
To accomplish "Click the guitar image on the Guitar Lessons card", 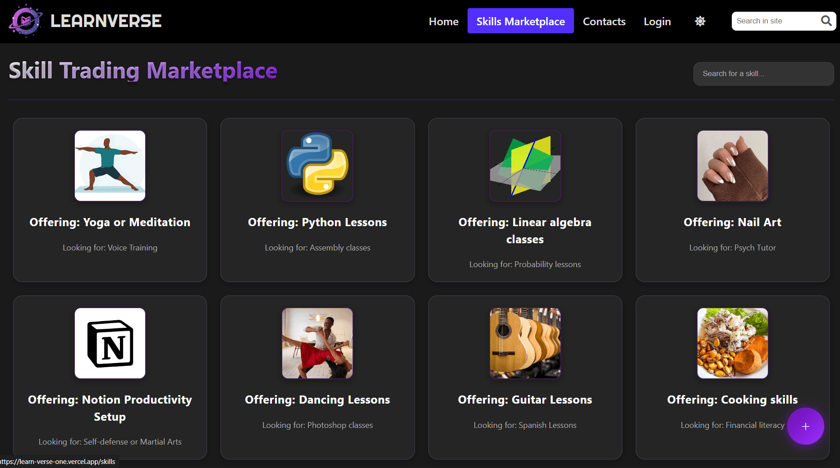I will [x=525, y=343].
